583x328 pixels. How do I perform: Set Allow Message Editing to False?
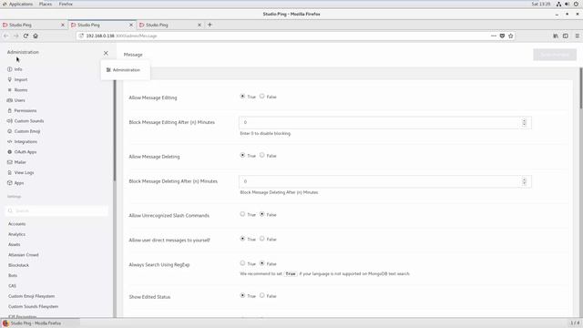tap(262, 96)
